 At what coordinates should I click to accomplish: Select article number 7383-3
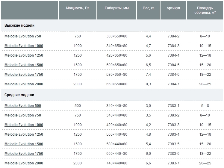point(173,125)
